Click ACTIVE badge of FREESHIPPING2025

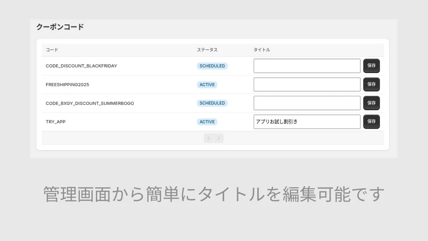coord(207,85)
